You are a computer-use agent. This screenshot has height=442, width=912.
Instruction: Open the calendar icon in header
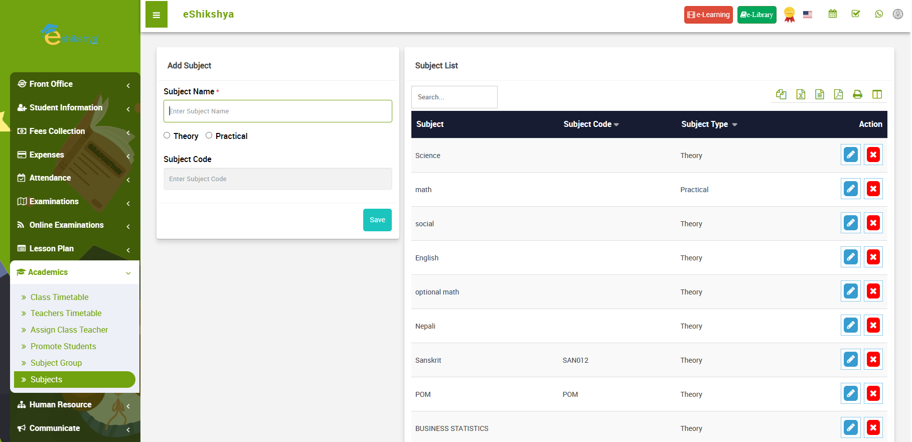(x=832, y=14)
